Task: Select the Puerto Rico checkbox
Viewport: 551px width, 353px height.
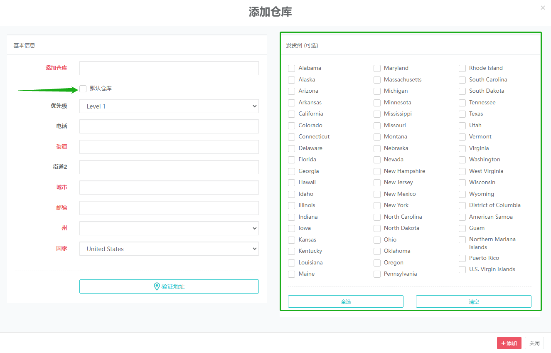Action: (x=462, y=258)
